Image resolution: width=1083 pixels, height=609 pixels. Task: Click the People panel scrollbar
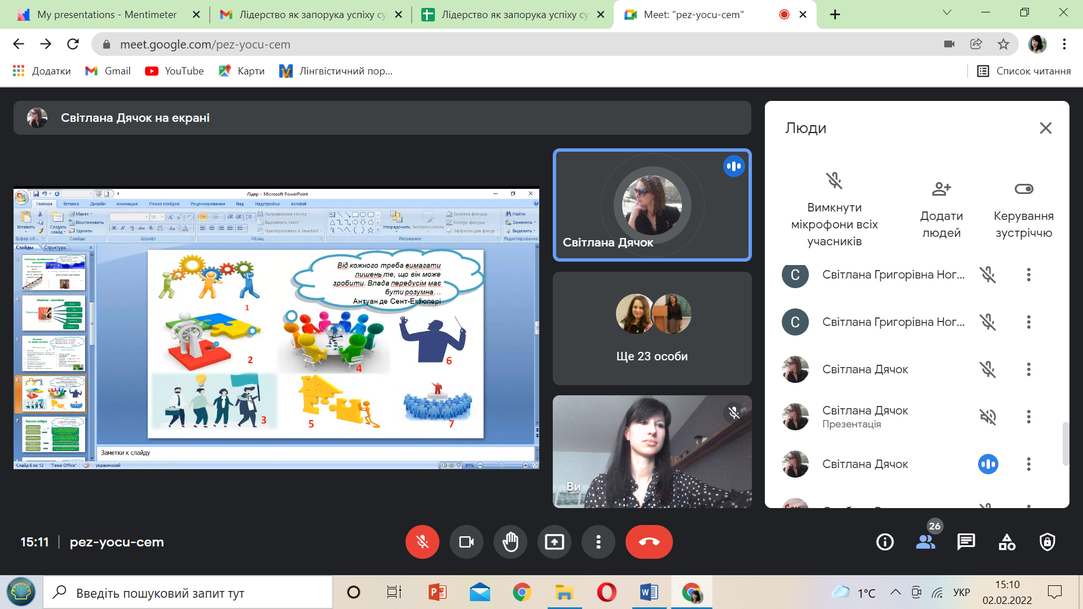(x=1065, y=443)
